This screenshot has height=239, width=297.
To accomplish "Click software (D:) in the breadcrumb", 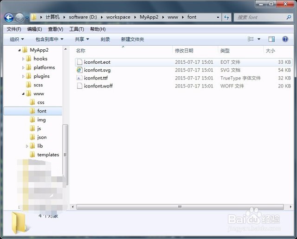I will coord(83,17).
